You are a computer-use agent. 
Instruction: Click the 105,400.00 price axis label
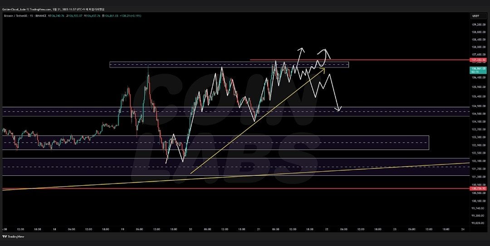click(479, 96)
